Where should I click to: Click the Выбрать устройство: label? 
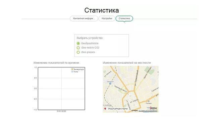(90, 38)
